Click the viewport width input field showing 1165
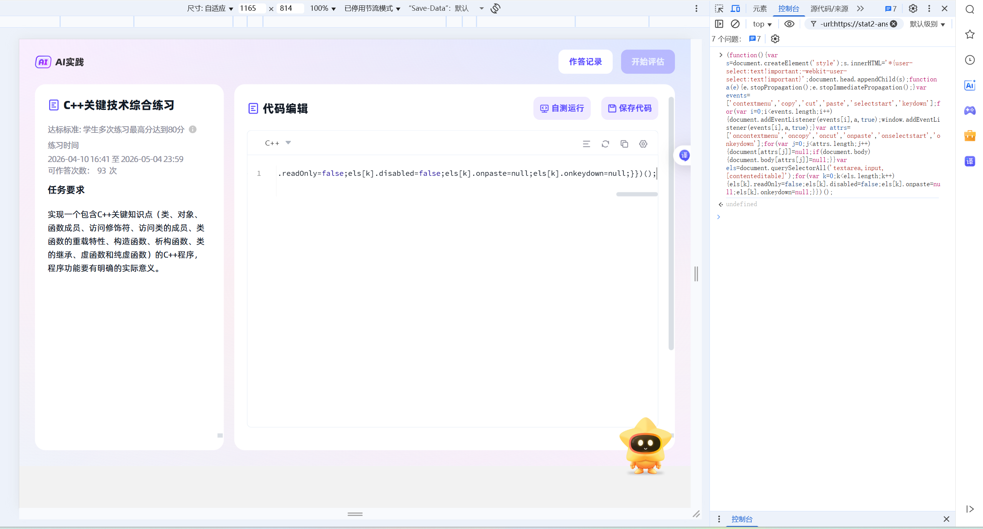983x529 pixels. [251, 8]
